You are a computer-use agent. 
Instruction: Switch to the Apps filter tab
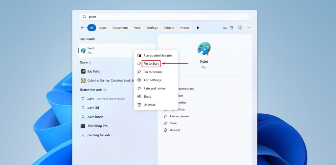103,28
